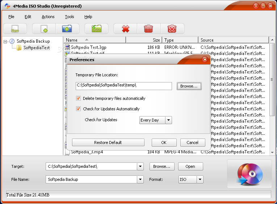Click the file list scrollbar down arrow
Screen dimensions: 277x204
tap(272, 152)
